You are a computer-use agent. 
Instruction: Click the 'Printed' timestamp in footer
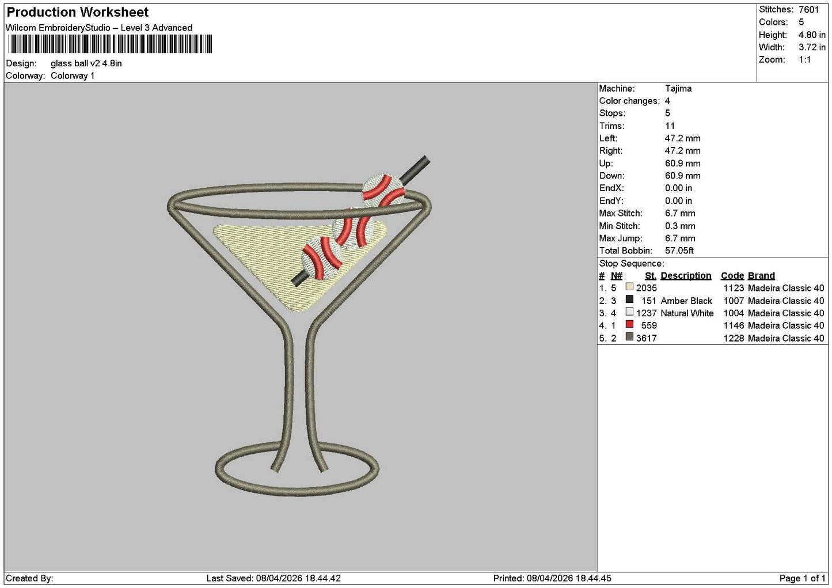coord(552,578)
